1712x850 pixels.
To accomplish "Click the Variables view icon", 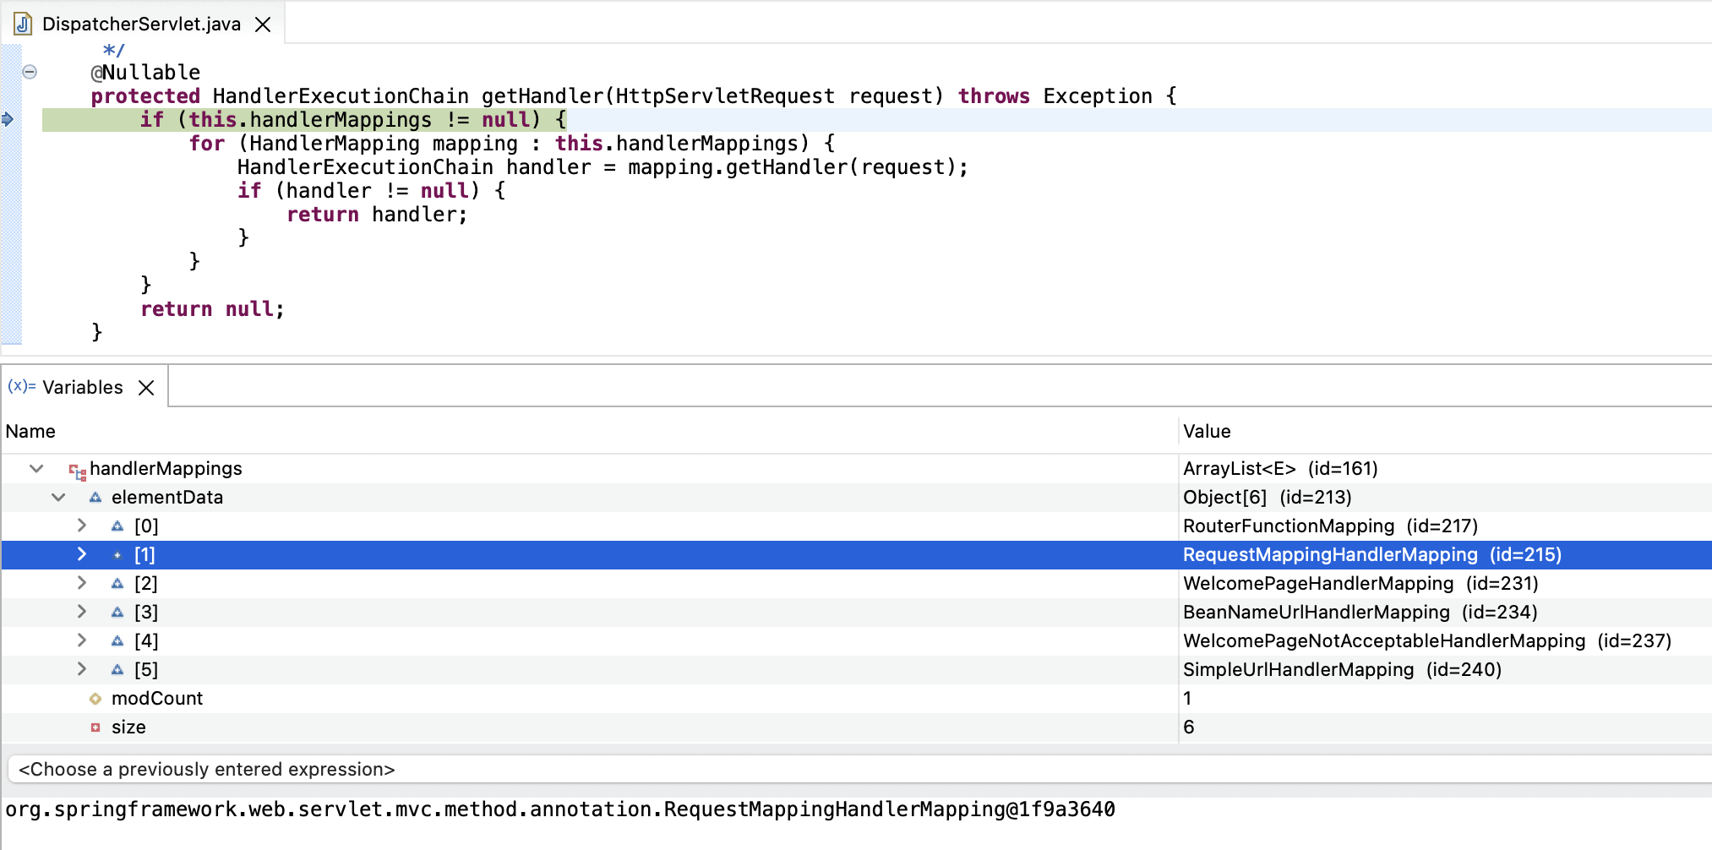I will tap(21, 386).
